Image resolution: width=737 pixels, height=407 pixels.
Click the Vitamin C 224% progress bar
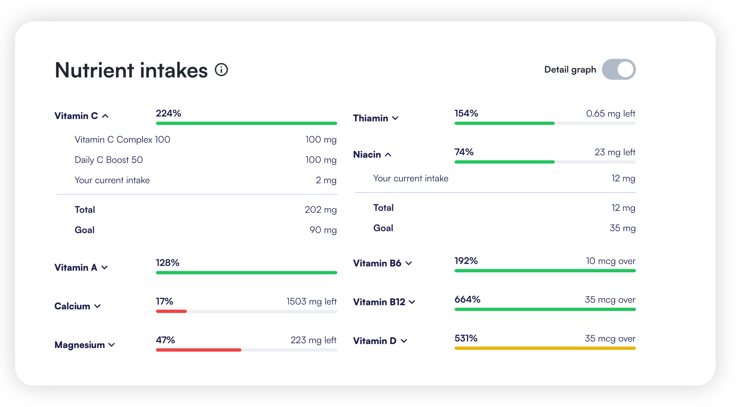pos(246,123)
